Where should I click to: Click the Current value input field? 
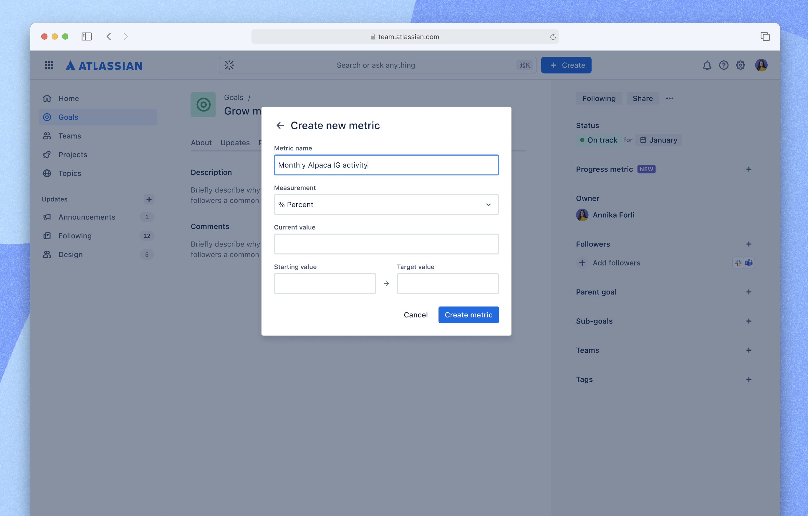click(x=386, y=244)
